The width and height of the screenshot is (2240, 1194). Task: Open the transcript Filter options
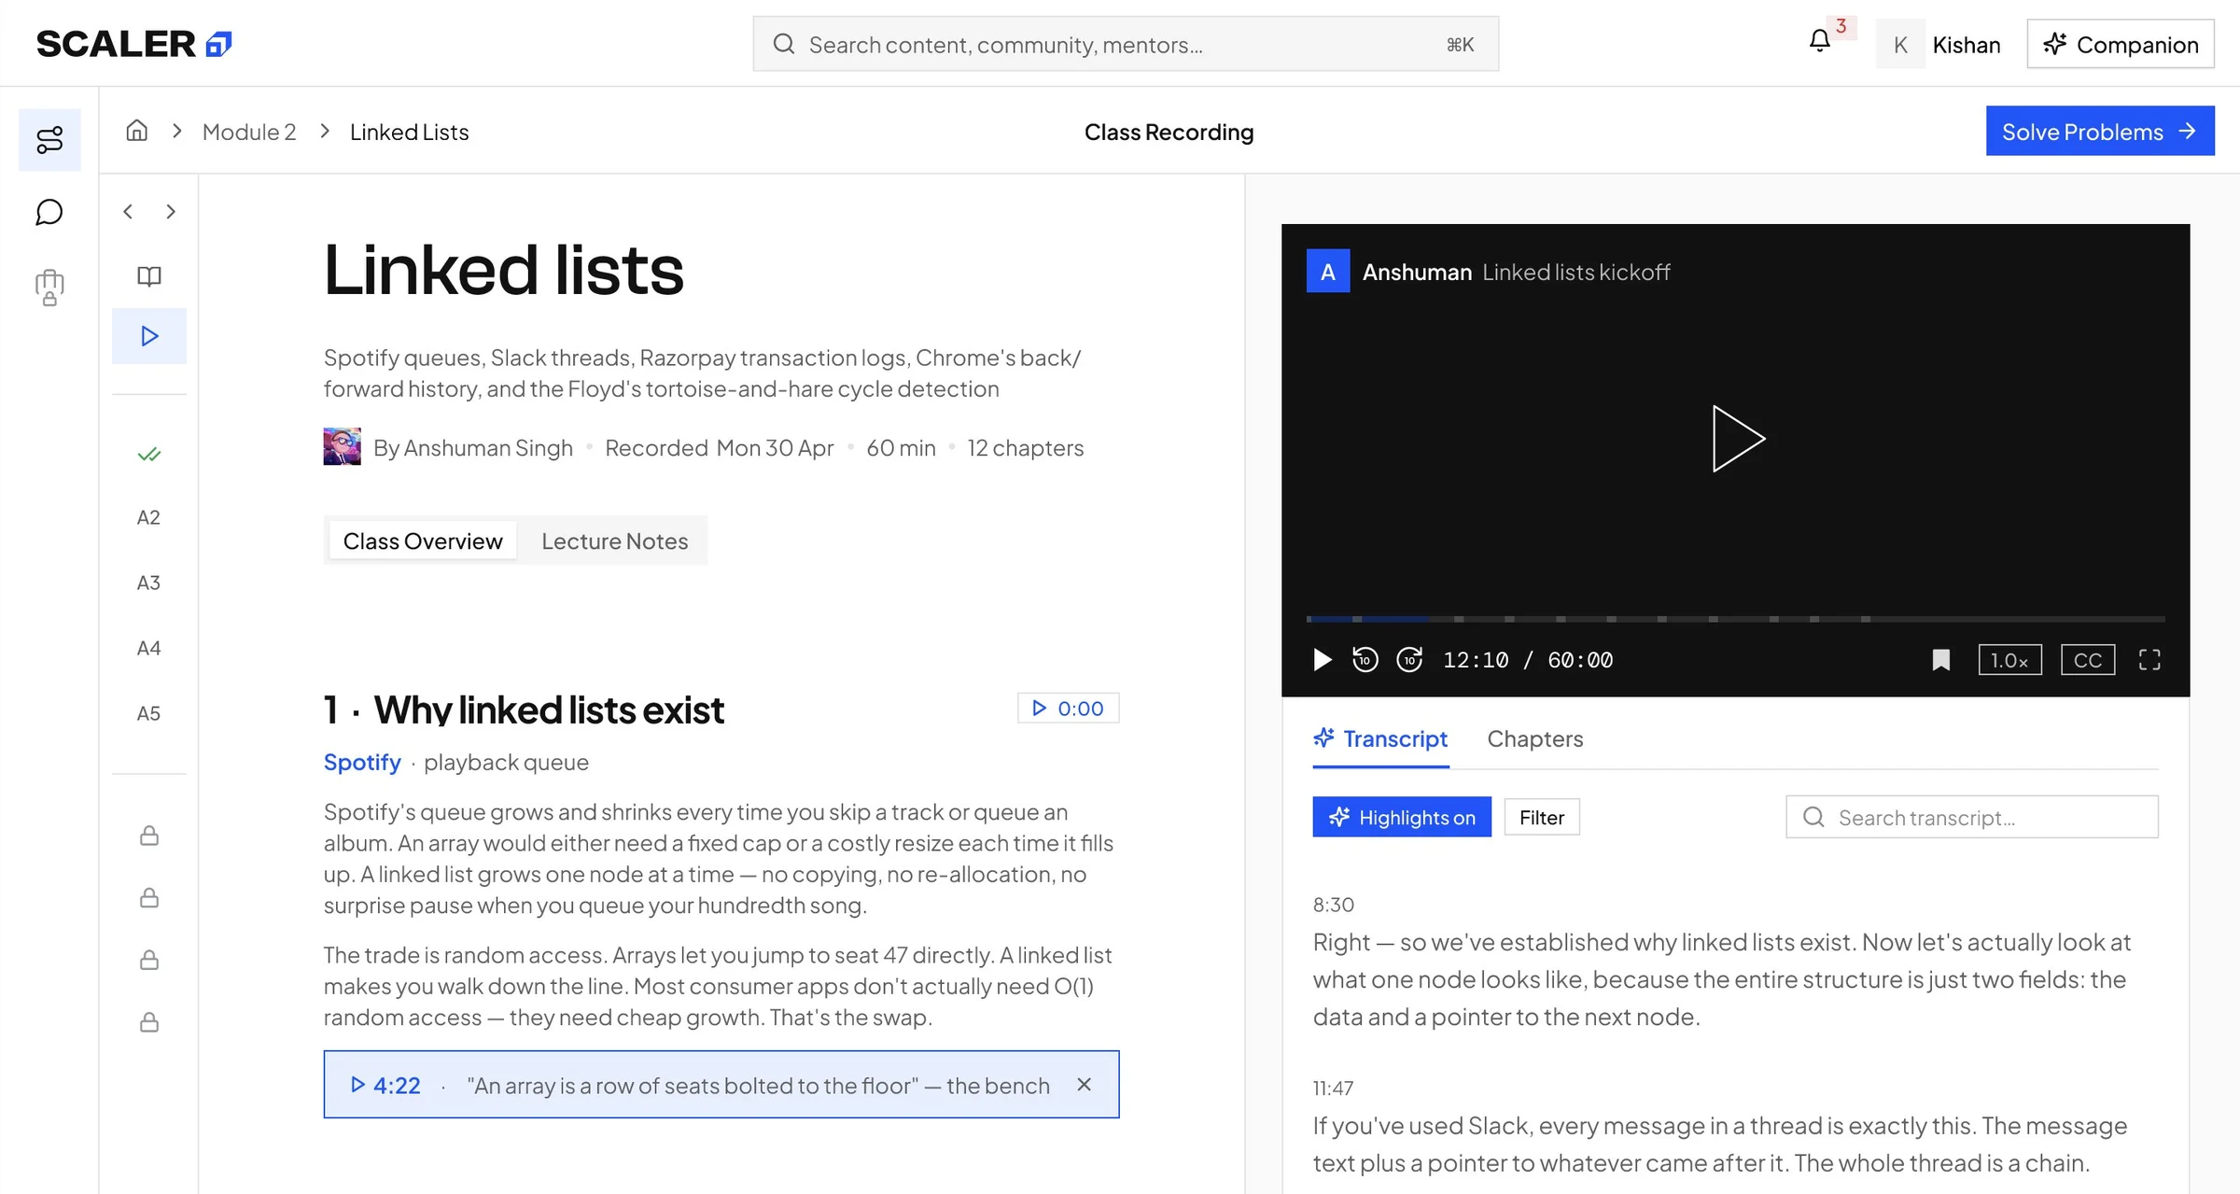1542,817
